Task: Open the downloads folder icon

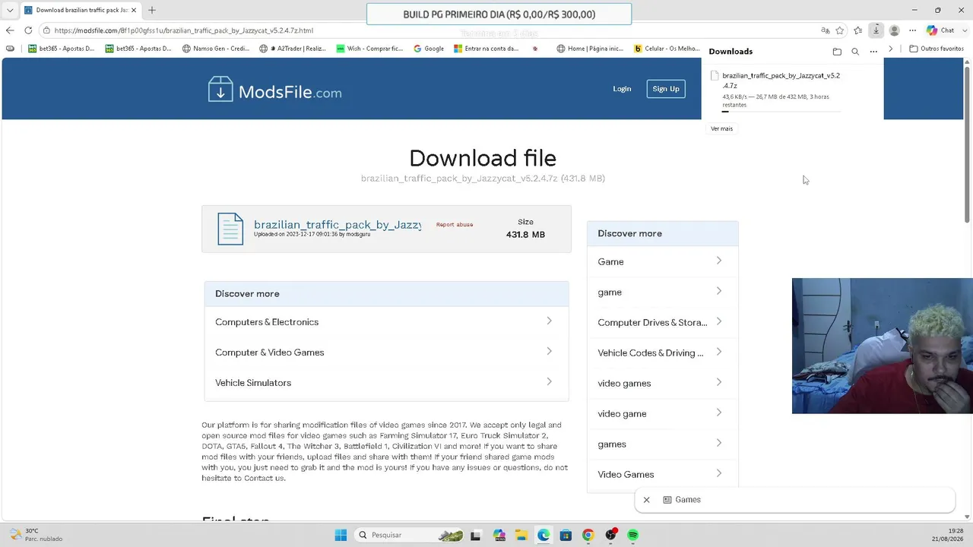Action: 837,52
